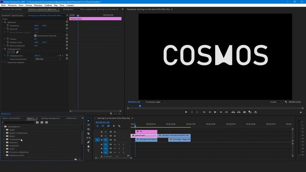The width and height of the screenshot is (306, 172).
Task: Create a rectangle mask under Opacity
Action: point(13,52)
